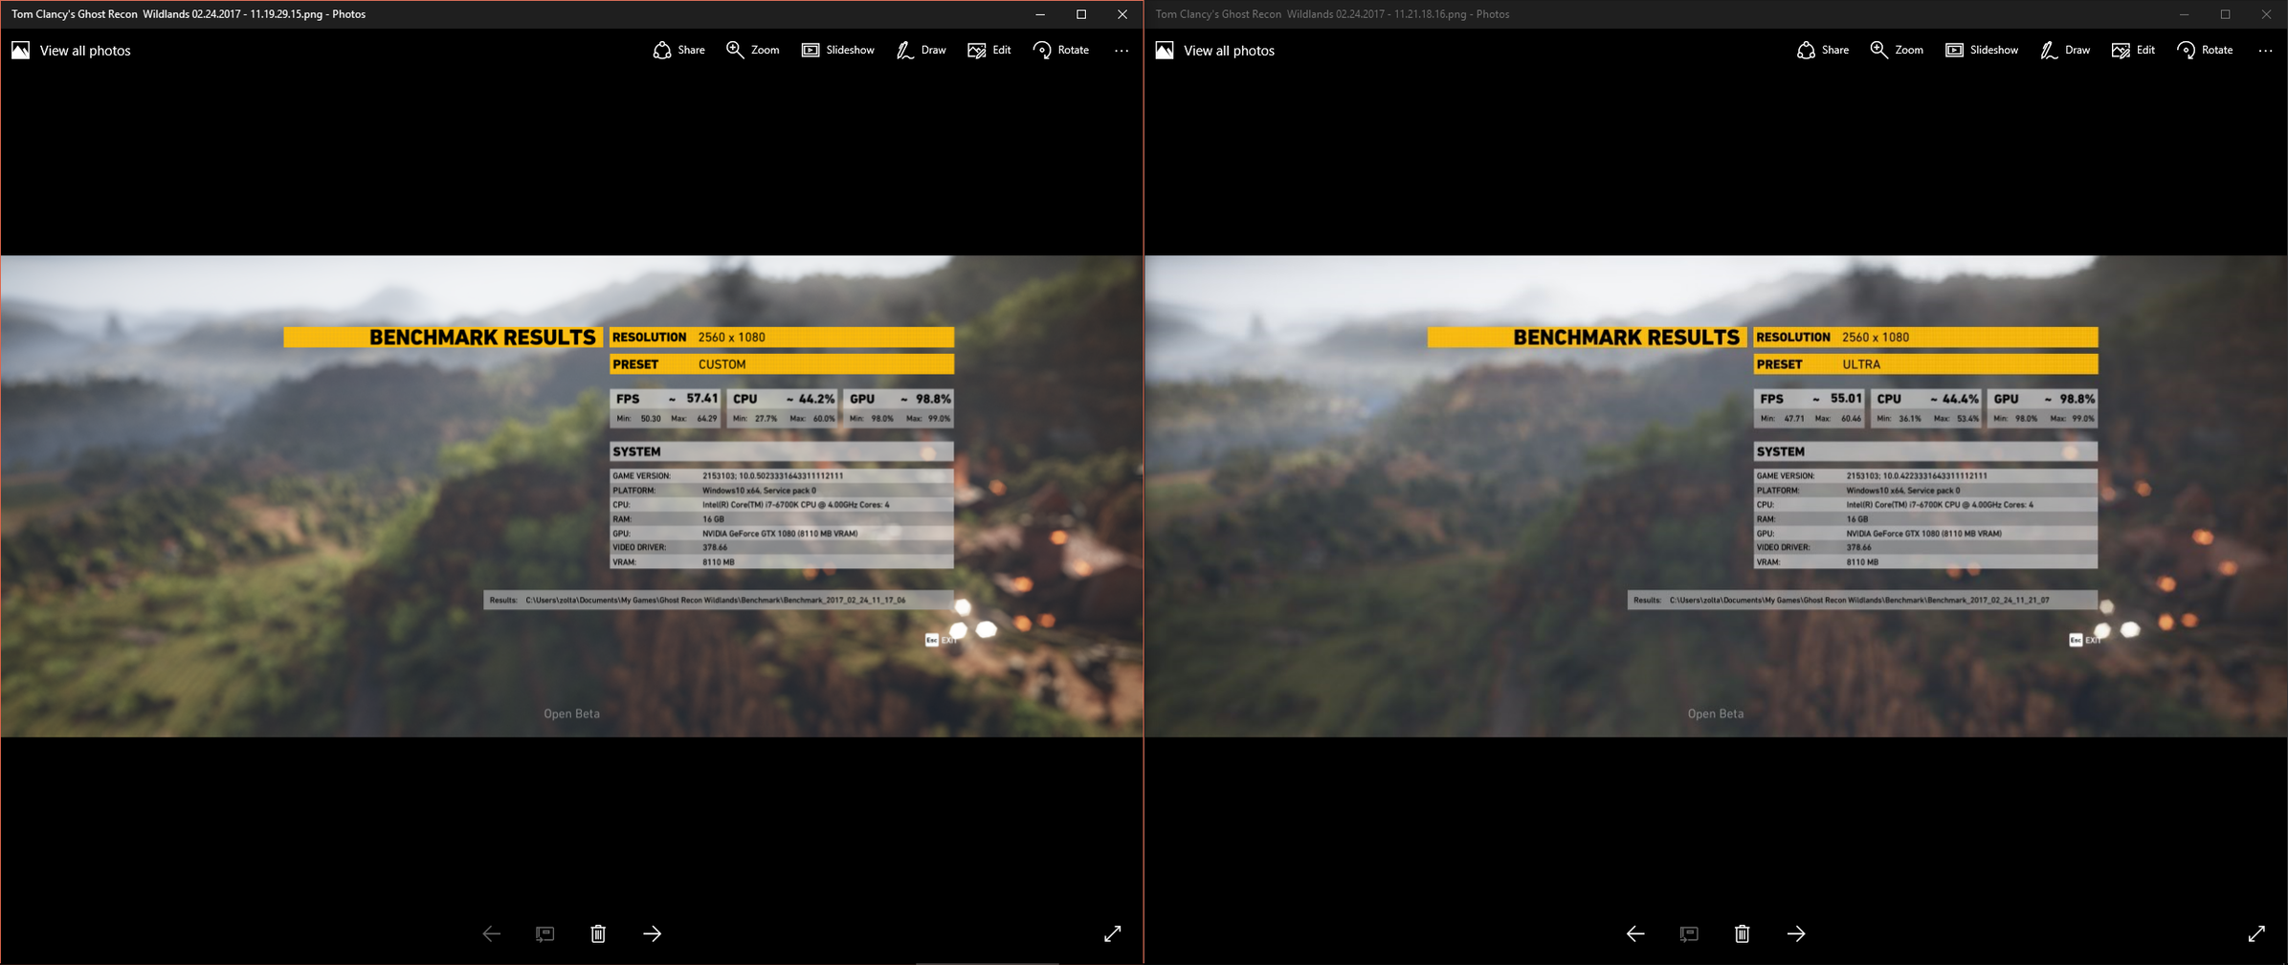Click FPS value 57.41 in left image
This screenshot has height=965, width=2288.
[x=701, y=399]
